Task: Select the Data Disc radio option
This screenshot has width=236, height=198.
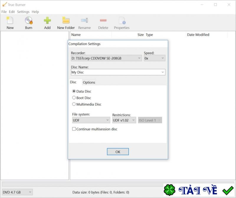Action: click(x=74, y=91)
